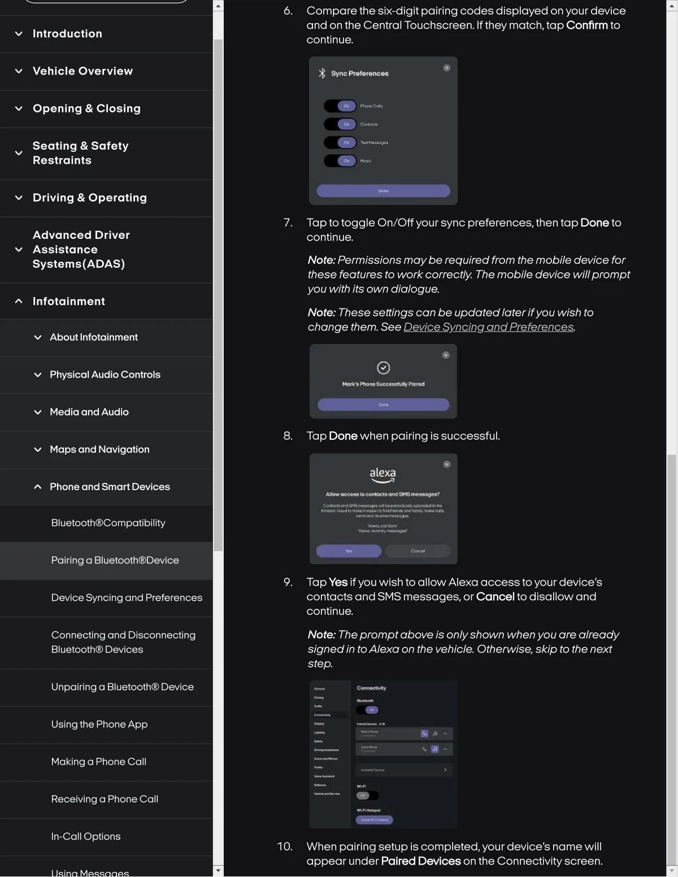Open Available Devices arrow
678x877 pixels.
tap(445, 770)
